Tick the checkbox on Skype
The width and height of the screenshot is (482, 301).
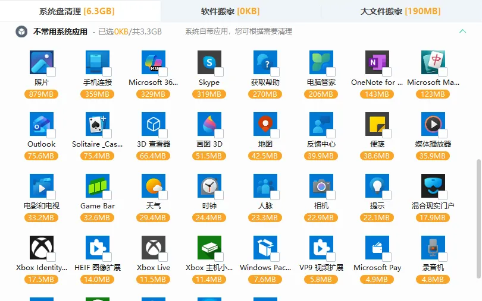tap(219, 72)
